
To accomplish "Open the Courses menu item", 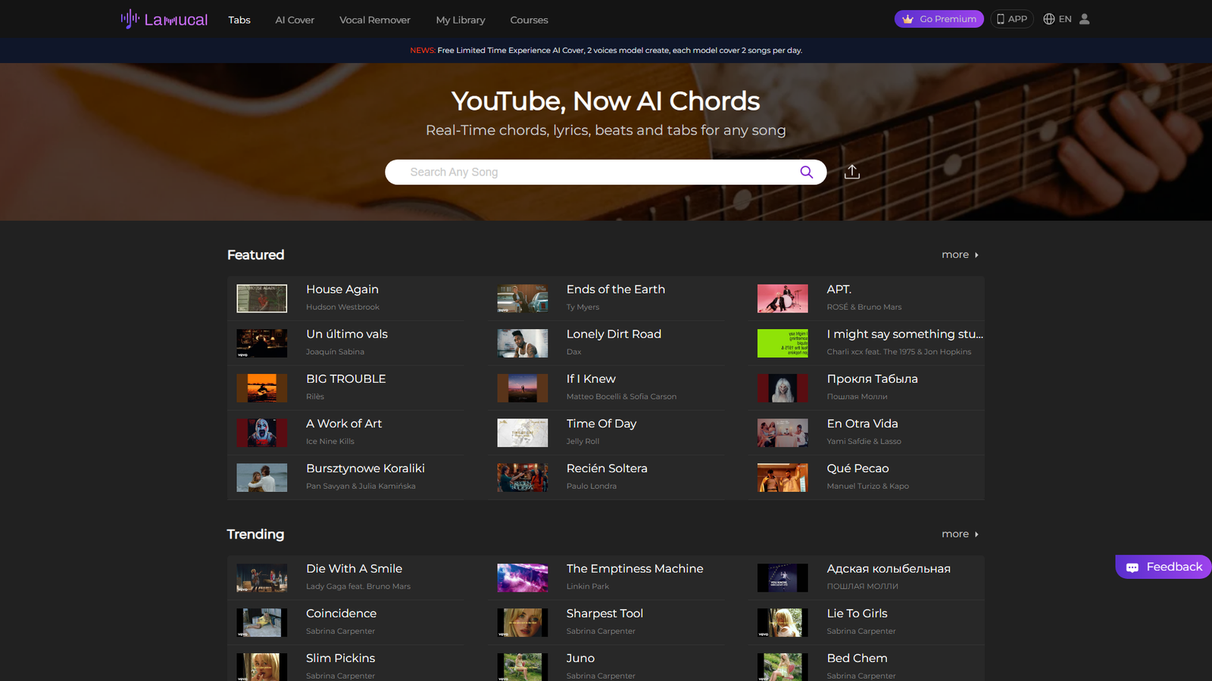I will 529,20.
